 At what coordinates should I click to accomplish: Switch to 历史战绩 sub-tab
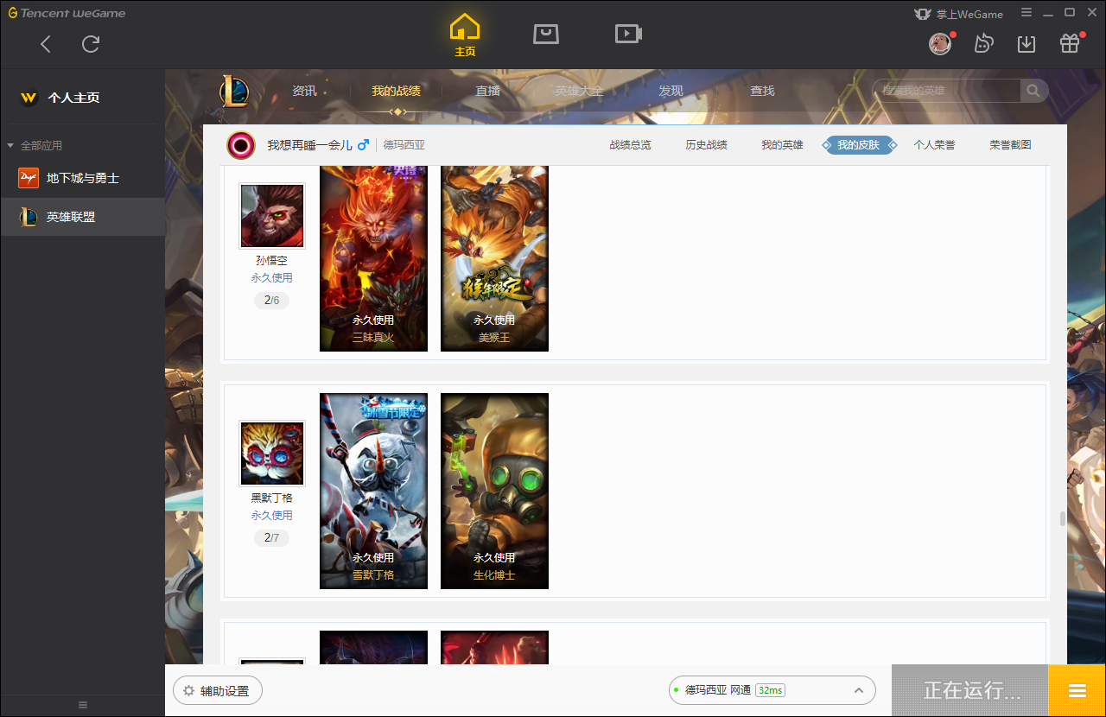[x=706, y=145]
